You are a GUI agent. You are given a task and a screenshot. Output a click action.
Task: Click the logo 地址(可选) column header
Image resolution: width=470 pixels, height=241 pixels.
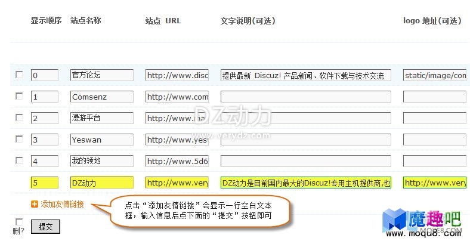point(432,21)
